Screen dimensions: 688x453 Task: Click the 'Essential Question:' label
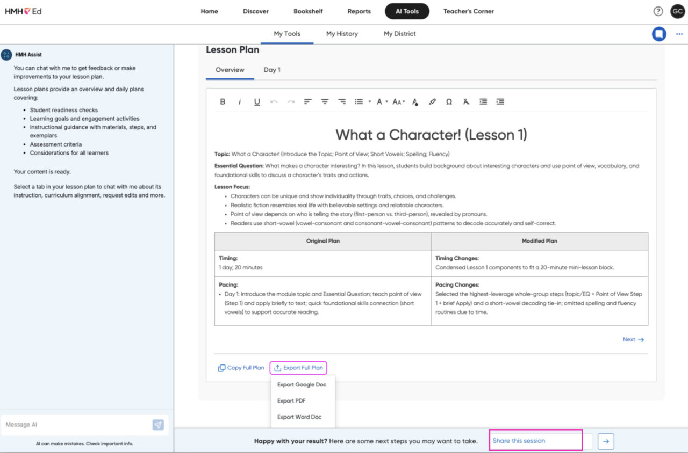(239, 166)
